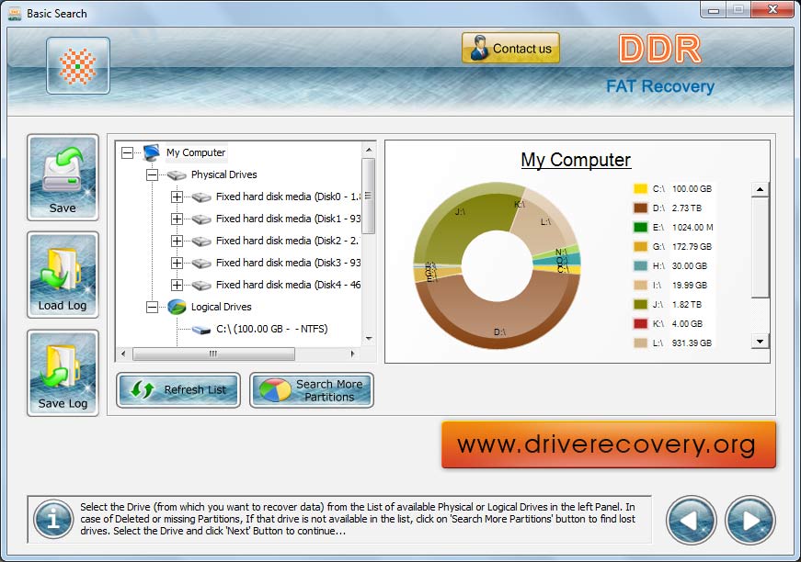Image resolution: width=801 pixels, height=562 pixels.
Task: Click Refresh List button
Action: tap(178, 390)
